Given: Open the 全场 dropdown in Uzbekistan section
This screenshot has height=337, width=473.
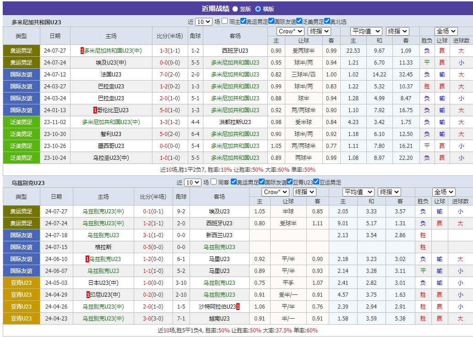Looking at the screenshot, I should pyautogui.click(x=443, y=192).
